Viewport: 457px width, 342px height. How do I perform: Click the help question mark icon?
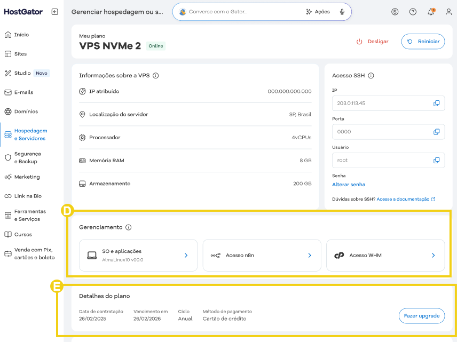(x=413, y=12)
